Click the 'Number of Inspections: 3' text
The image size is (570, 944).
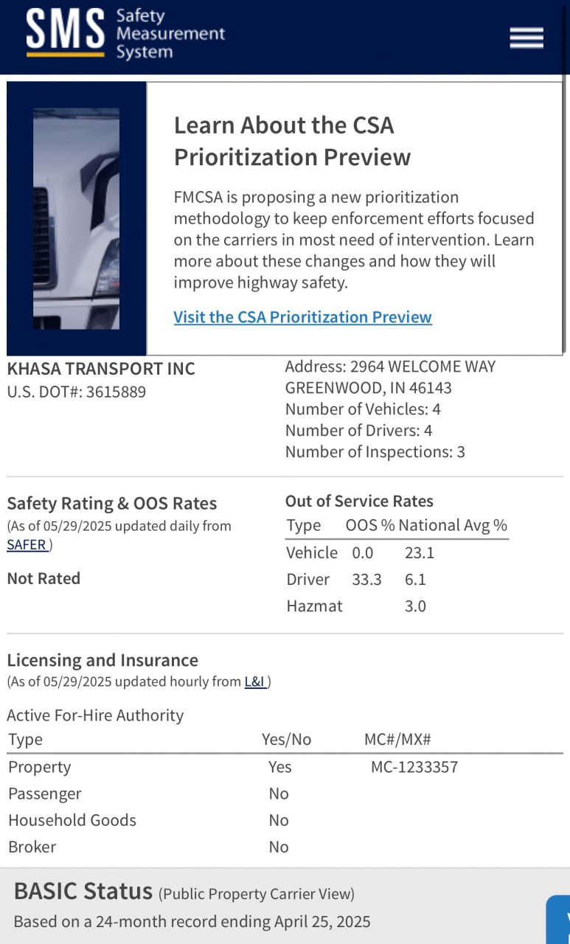coord(375,452)
